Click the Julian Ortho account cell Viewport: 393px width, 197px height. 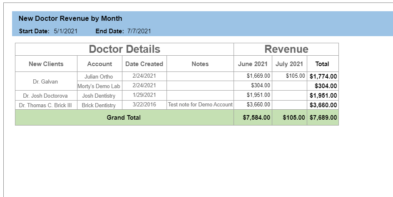coord(99,76)
